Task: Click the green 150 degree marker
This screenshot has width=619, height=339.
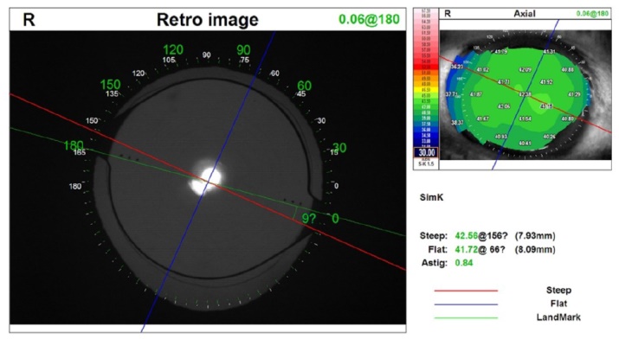Action: click(x=110, y=85)
